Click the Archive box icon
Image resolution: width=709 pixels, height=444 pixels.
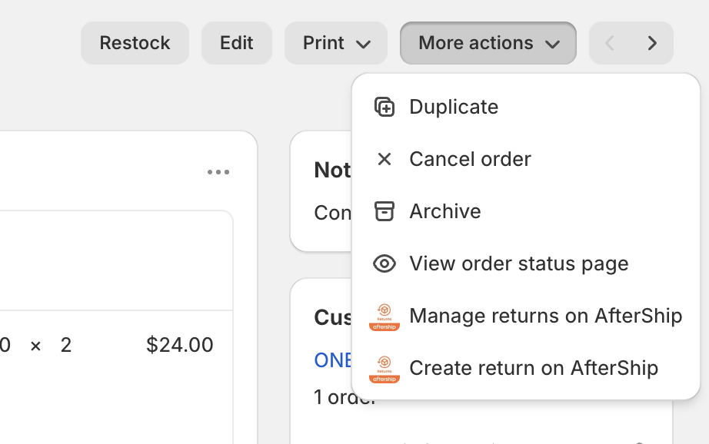click(x=384, y=211)
